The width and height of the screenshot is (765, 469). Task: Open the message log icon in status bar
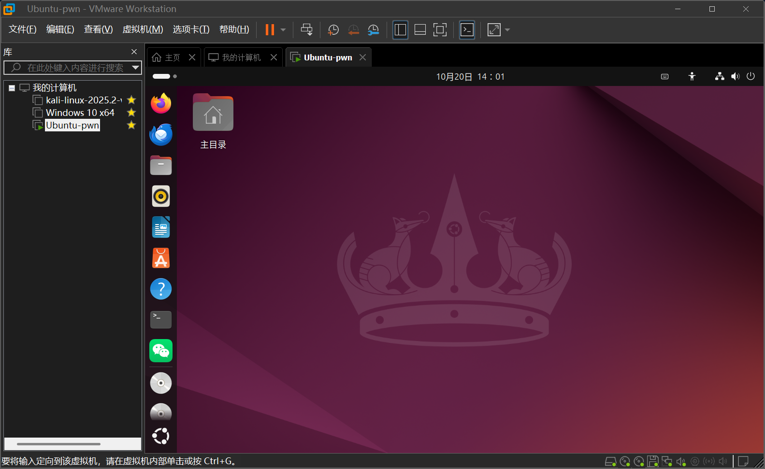[743, 461]
